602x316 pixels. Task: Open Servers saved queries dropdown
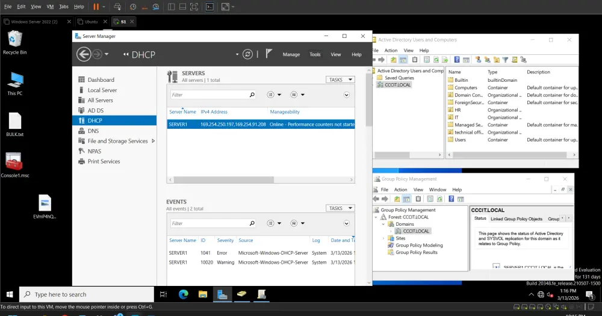(297, 95)
